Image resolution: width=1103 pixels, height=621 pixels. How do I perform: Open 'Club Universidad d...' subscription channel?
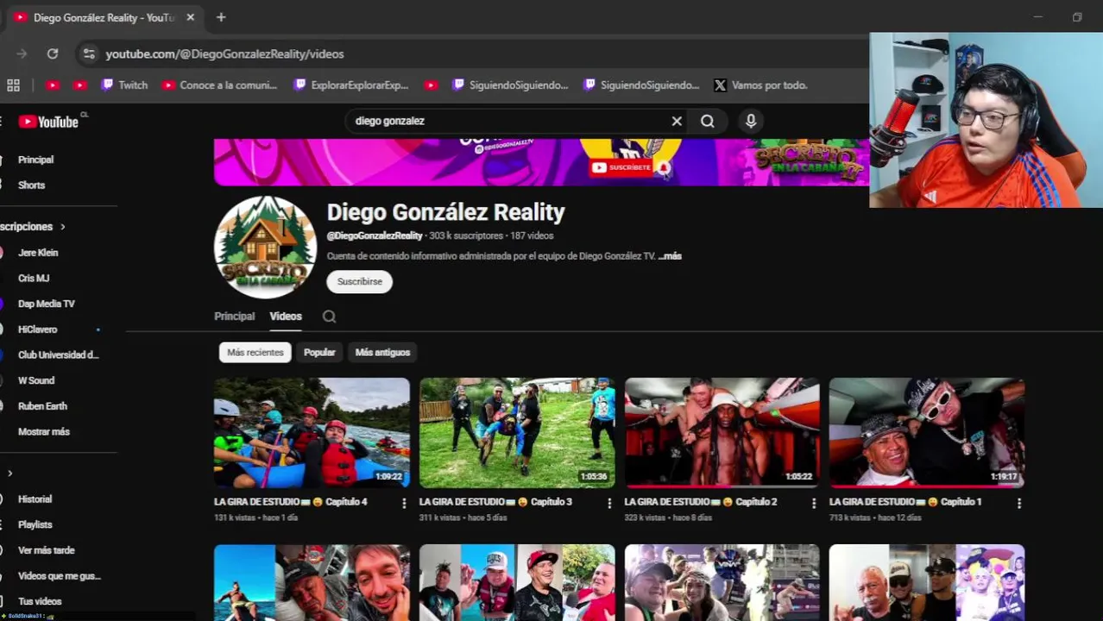coord(59,355)
